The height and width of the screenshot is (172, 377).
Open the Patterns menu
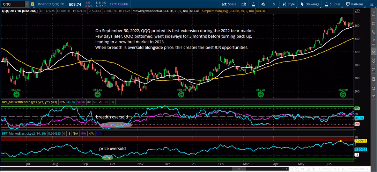tap(355, 4)
